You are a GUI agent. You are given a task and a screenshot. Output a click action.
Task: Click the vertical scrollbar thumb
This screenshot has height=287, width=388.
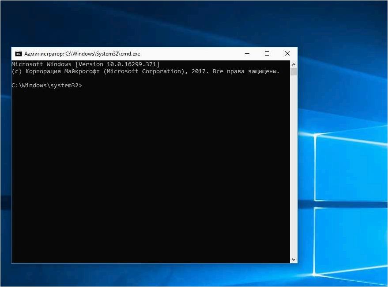coord(294,72)
